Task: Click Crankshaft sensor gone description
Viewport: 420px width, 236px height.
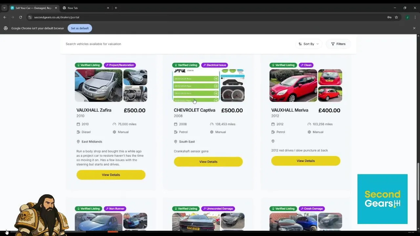Action: [x=191, y=151]
